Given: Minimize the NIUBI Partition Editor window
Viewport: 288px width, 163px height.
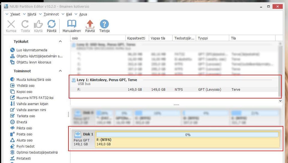Looking at the screenshot, I should 261,7.
